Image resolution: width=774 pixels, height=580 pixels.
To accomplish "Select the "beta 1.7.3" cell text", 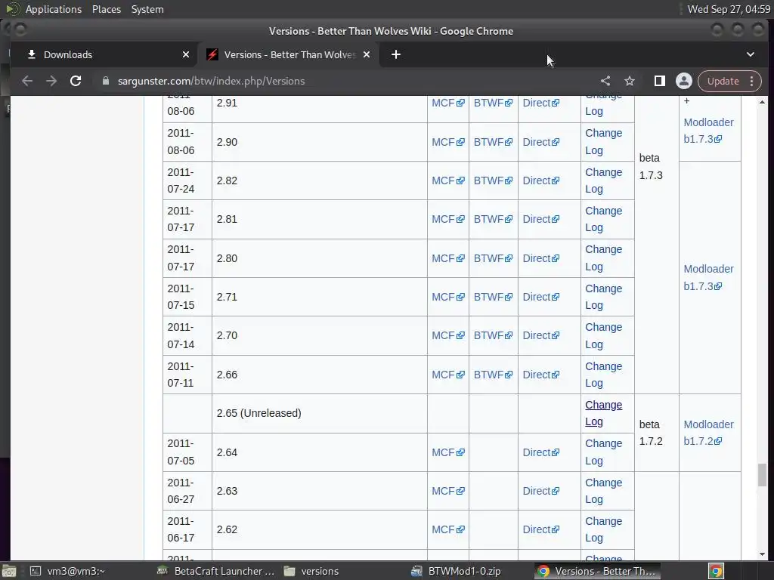I will (651, 167).
